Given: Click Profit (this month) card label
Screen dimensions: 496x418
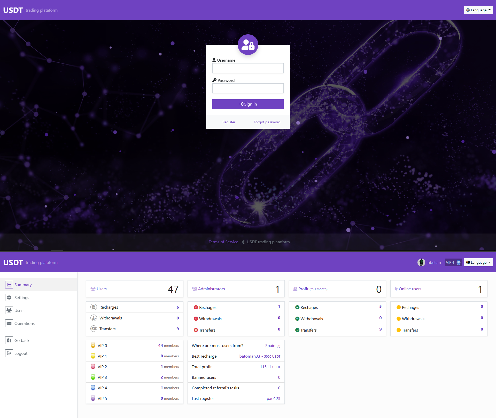Looking at the screenshot, I should [x=313, y=289].
